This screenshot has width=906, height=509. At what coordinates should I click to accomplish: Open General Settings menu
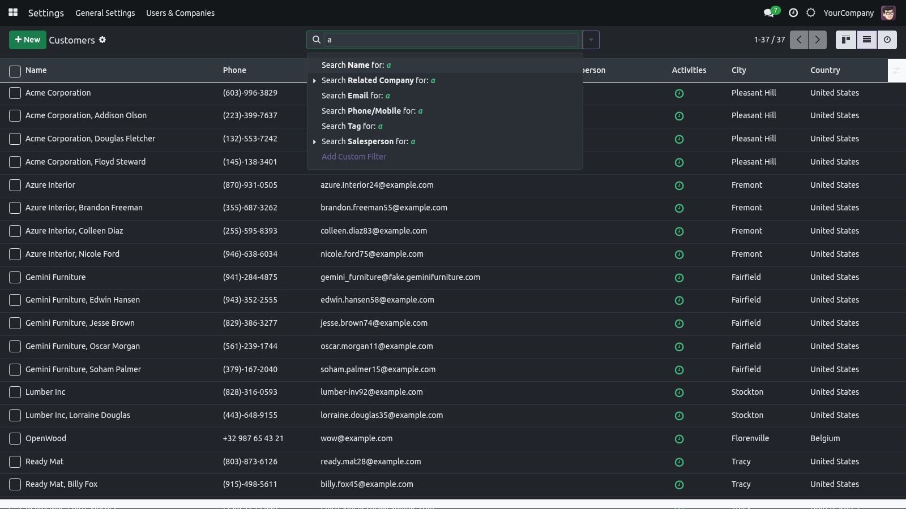pos(105,13)
